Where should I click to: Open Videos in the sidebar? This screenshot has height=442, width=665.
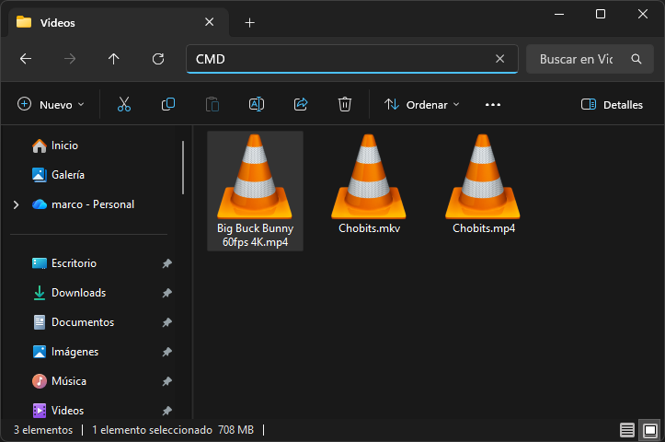coord(58,411)
